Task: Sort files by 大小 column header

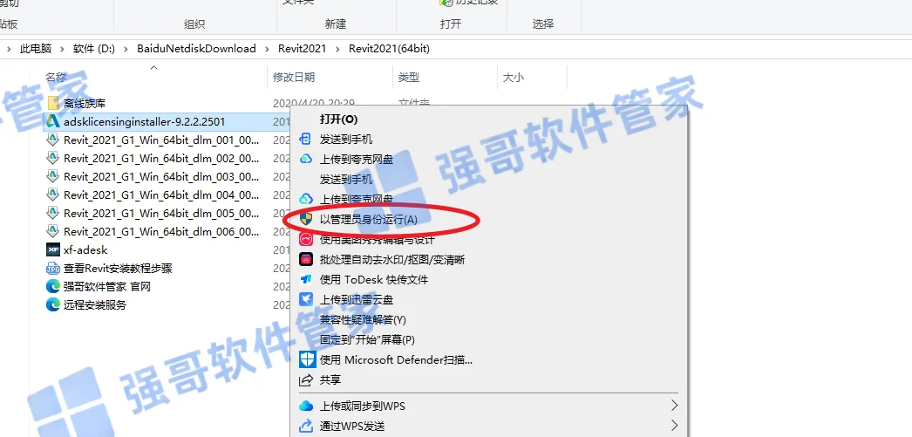Action: [x=513, y=77]
